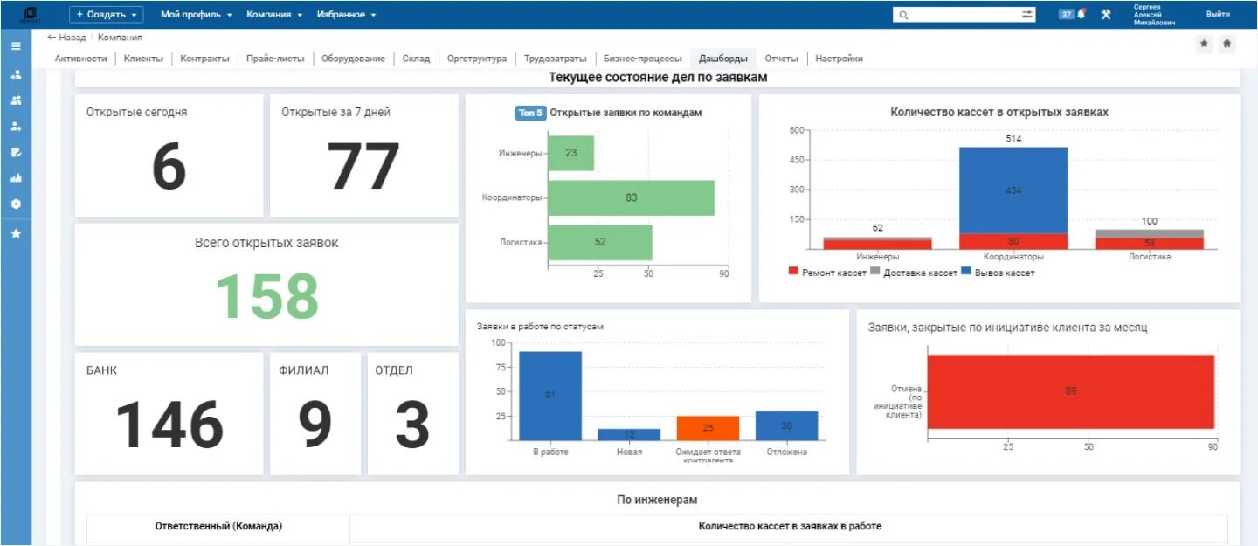Open the notifications bell icon
Screen dimensions: 1258x546
1082,14
